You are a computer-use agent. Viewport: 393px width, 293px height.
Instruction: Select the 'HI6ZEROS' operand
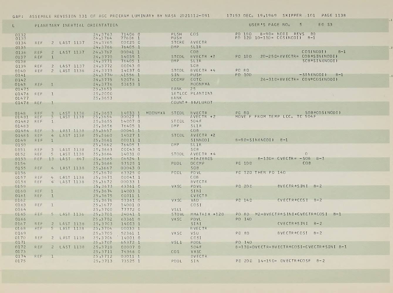[x=201, y=159]
